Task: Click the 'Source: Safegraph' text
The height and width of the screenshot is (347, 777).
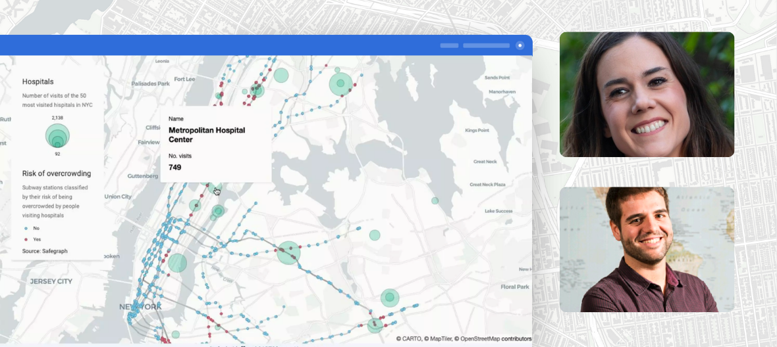Action: [x=45, y=251]
